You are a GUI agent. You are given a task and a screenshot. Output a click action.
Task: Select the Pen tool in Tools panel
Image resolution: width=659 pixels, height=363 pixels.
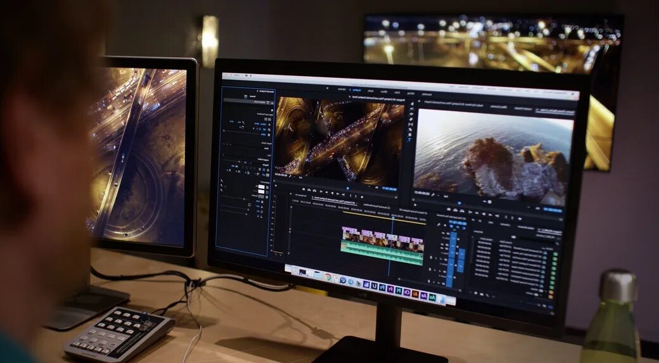coord(411,129)
